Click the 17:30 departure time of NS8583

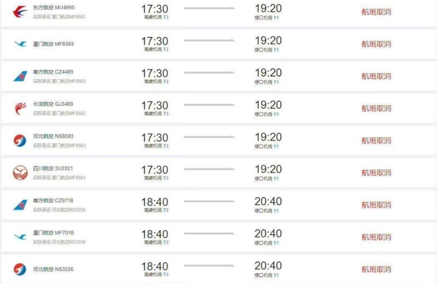[155, 138]
